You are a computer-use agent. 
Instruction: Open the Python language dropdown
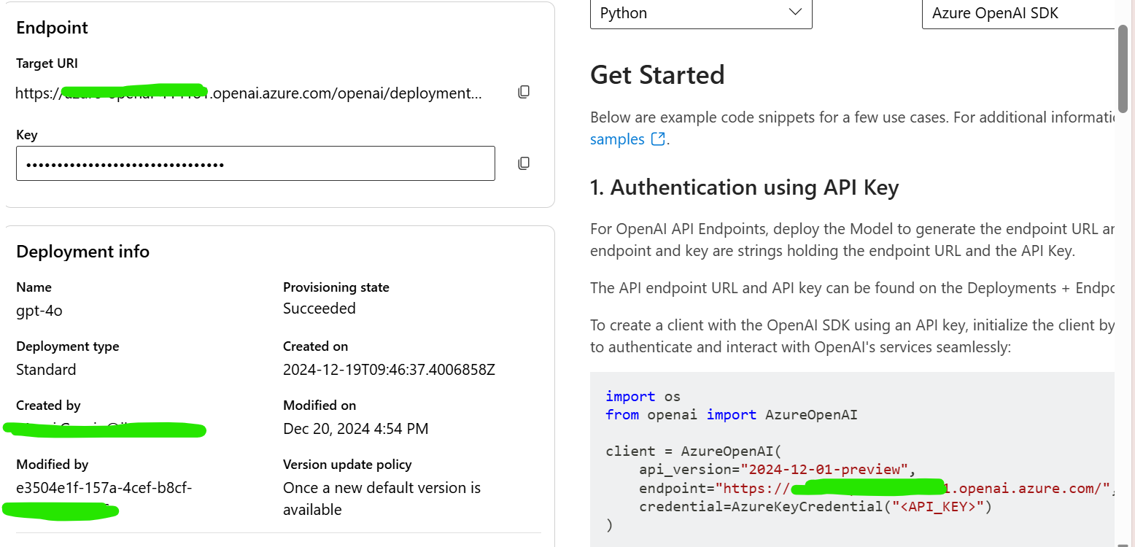pyautogui.click(x=701, y=13)
